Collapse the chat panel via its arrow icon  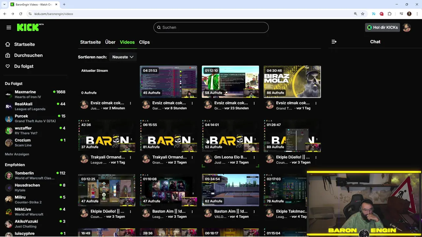pyautogui.click(x=334, y=42)
